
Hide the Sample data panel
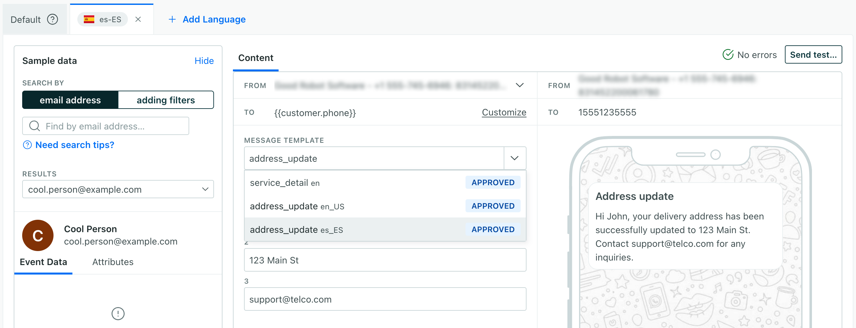[204, 60]
